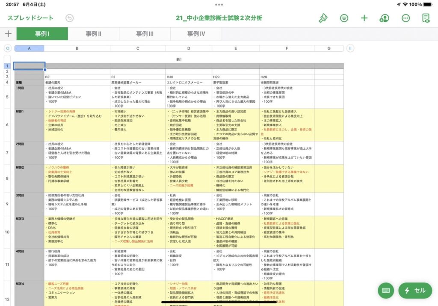Image resolution: width=438 pixels, height=306 pixels.
Task: Tap the Insert plus icon in the toolbar
Action: pos(364,18)
